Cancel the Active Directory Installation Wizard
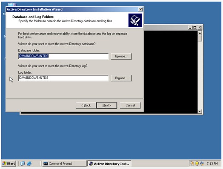 point(130,105)
